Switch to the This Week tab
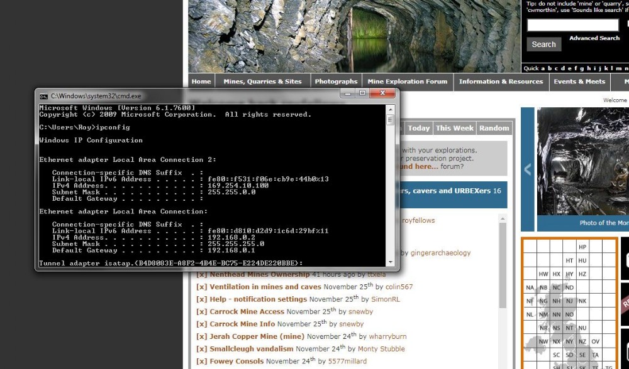The height and width of the screenshot is (369, 629). tap(454, 128)
